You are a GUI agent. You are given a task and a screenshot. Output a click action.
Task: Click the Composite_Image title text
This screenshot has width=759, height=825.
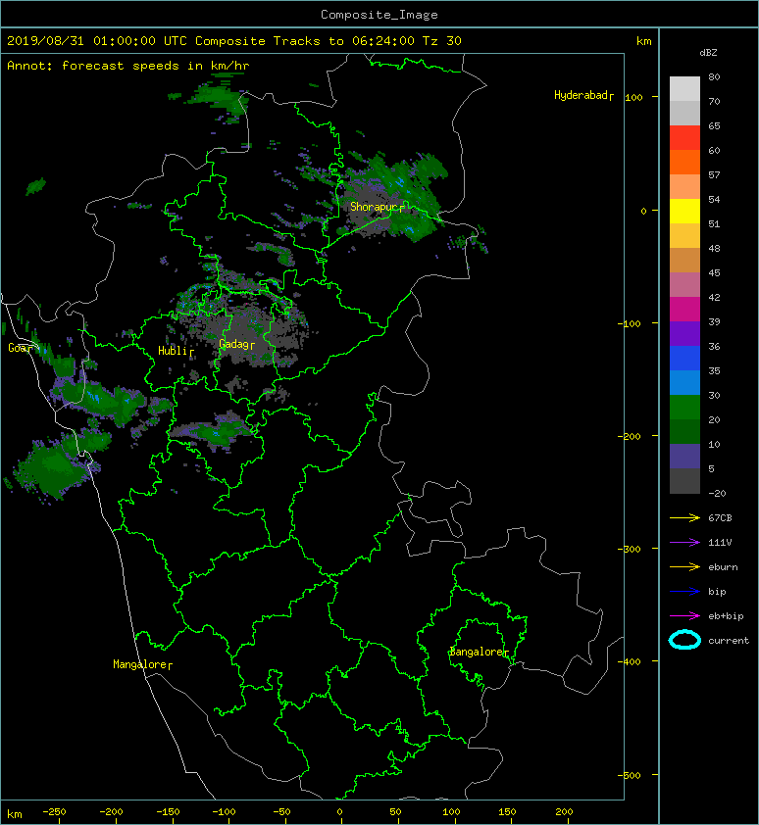click(379, 15)
